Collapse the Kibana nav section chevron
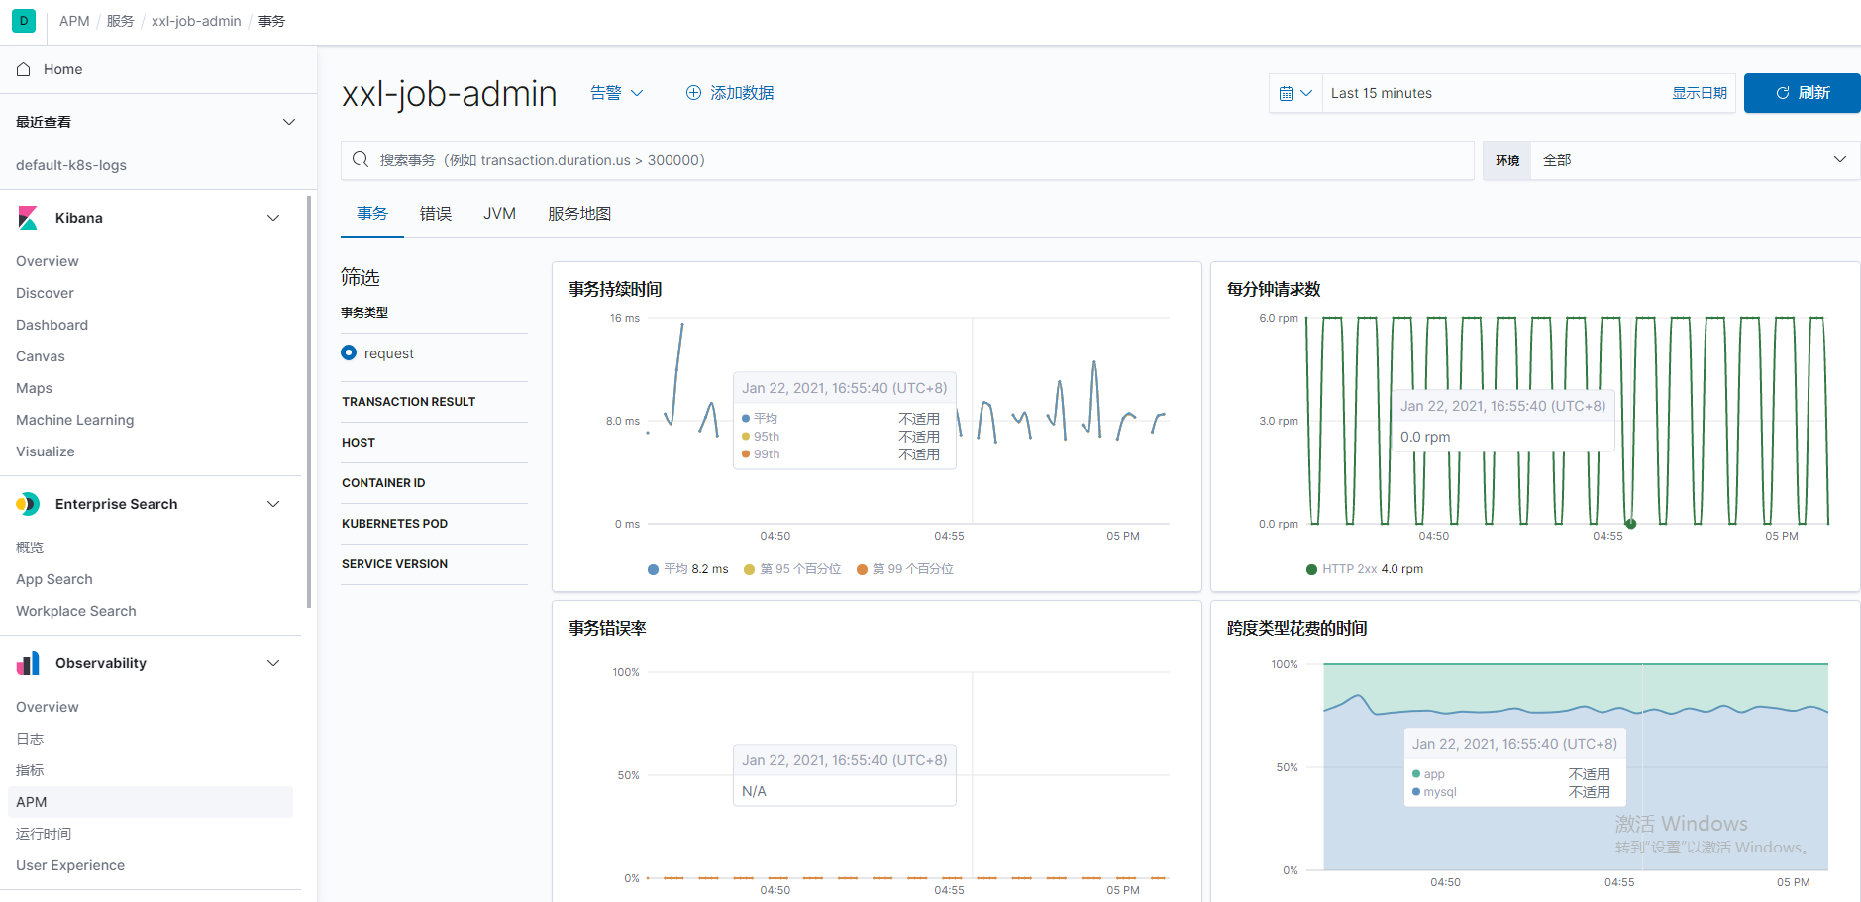 pyautogui.click(x=273, y=218)
